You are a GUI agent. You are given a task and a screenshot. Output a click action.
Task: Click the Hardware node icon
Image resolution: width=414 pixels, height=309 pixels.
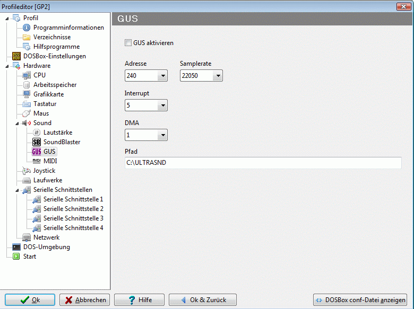(x=16, y=66)
